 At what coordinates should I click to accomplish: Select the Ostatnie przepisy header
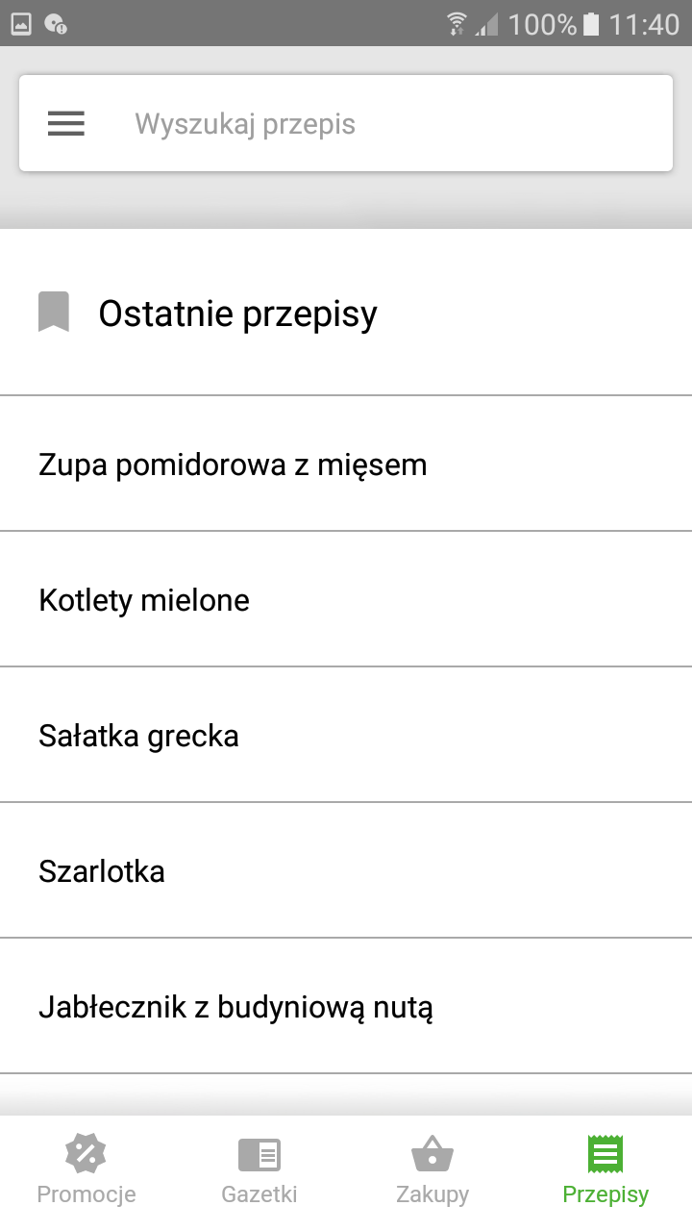click(x=237, y=314)
